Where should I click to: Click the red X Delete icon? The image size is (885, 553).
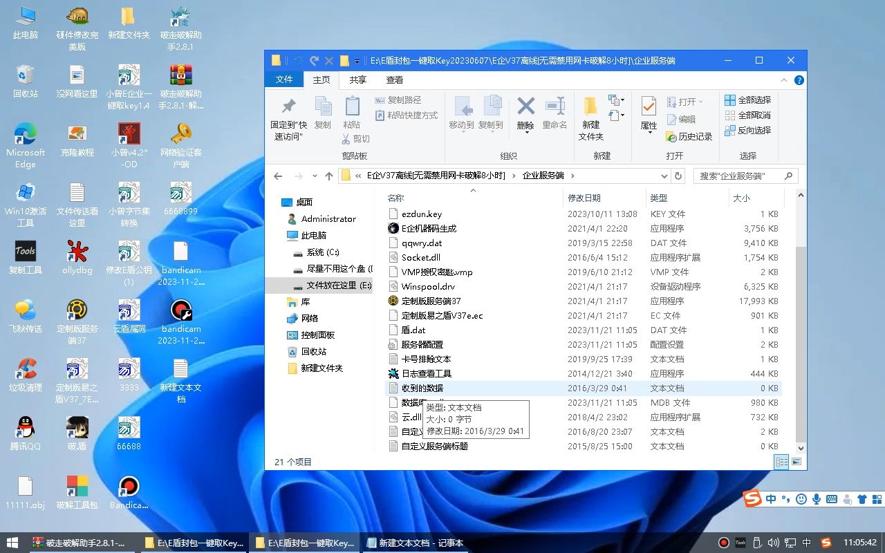525,106
